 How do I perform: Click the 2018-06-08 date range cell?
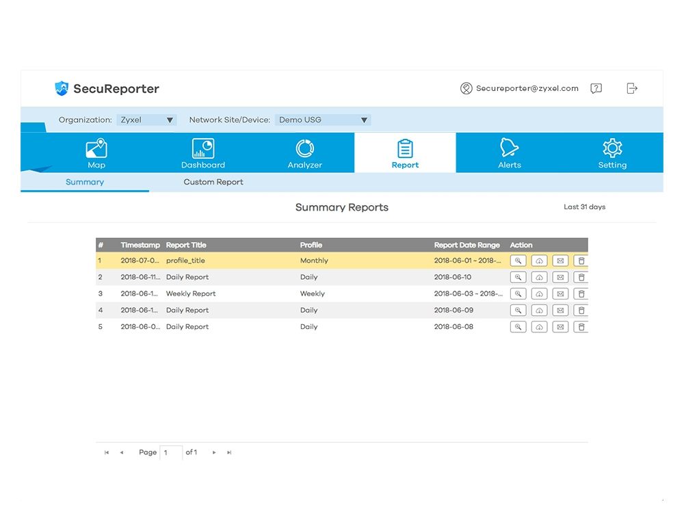(x=453, y=327)
